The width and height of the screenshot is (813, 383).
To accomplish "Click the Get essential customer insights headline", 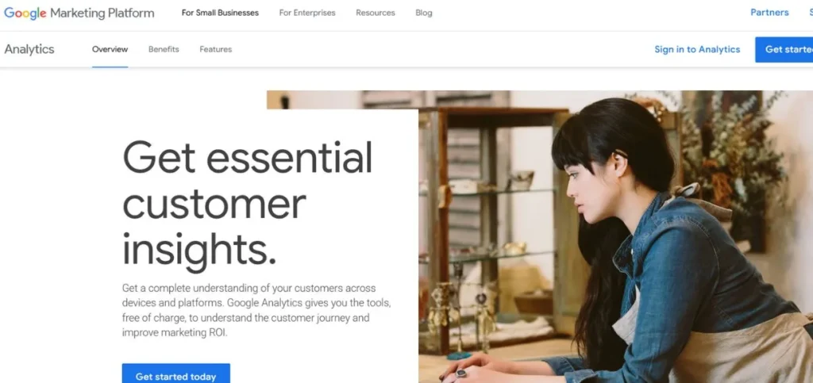I will 248,205.
